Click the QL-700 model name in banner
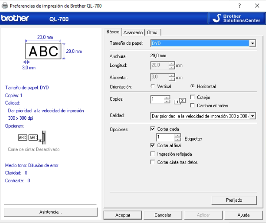This screenshot has height=223, width=266. click(x=59, y=19)
